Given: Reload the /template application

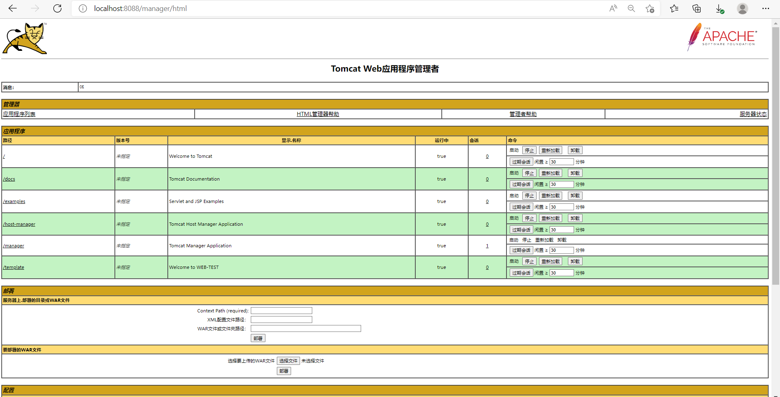Looking at the screenshot, I should (x=550, y=262).
